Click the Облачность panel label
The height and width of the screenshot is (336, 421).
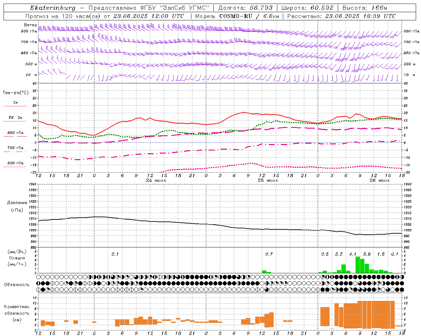[x=17, y=285]
